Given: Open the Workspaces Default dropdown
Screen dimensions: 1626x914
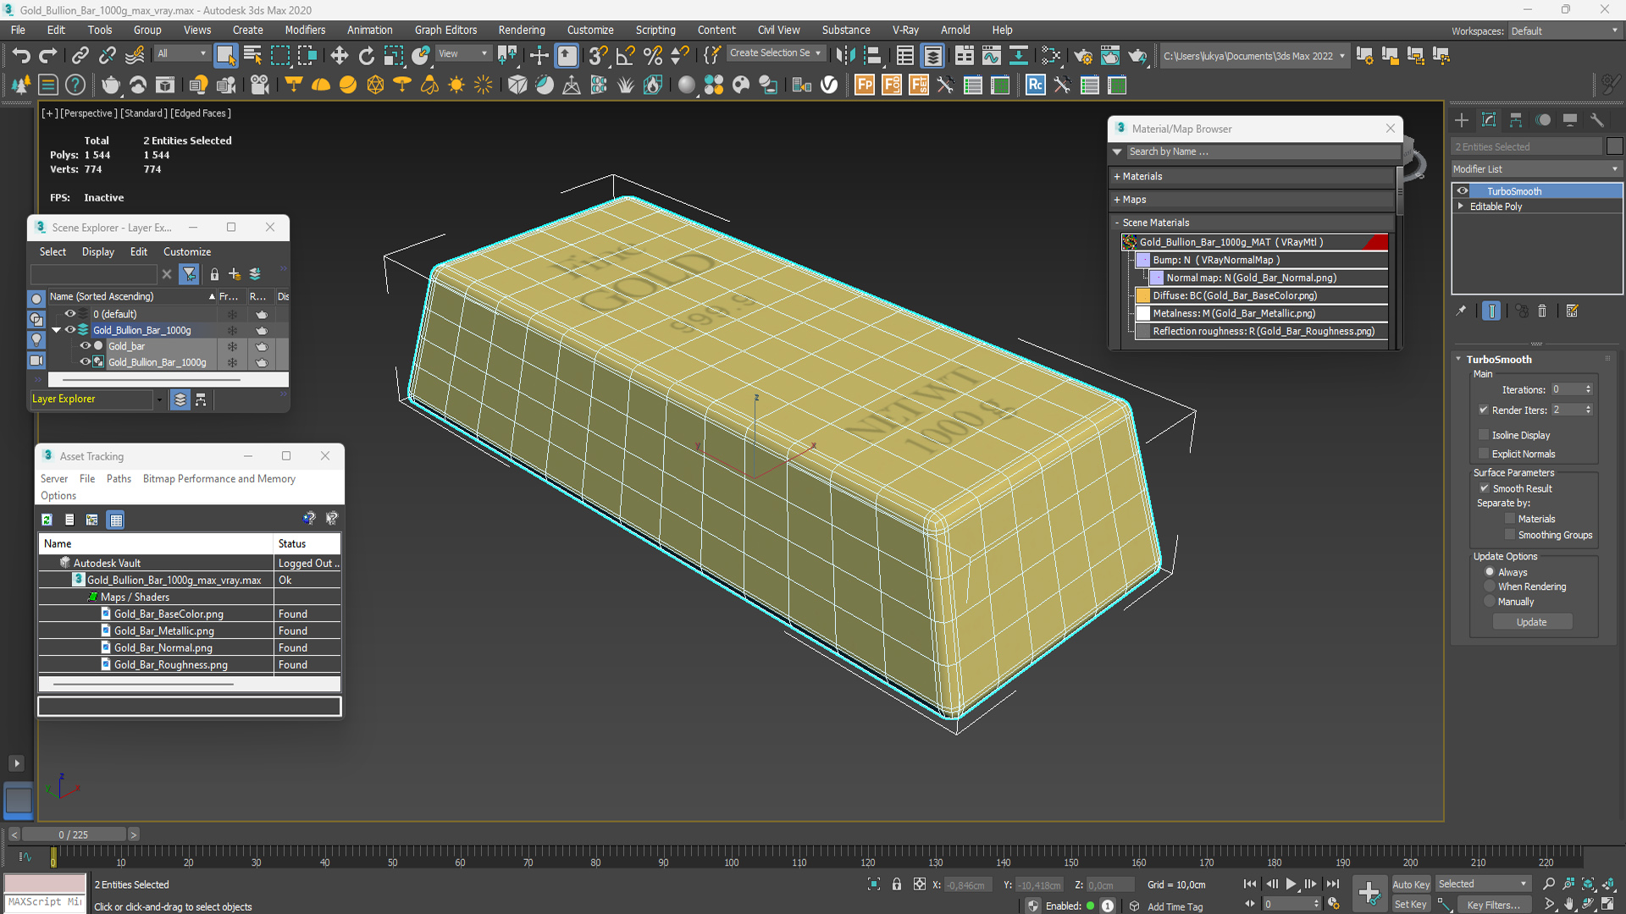Looking at the screenshot, I should point(1564,30).
